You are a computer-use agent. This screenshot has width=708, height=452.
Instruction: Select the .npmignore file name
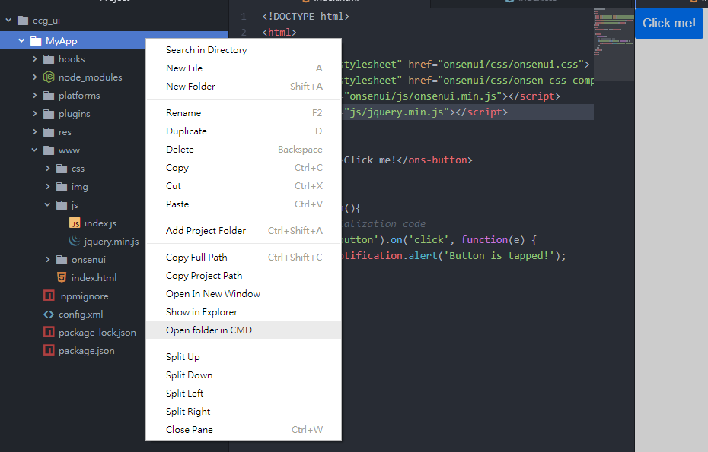(84, 296)
